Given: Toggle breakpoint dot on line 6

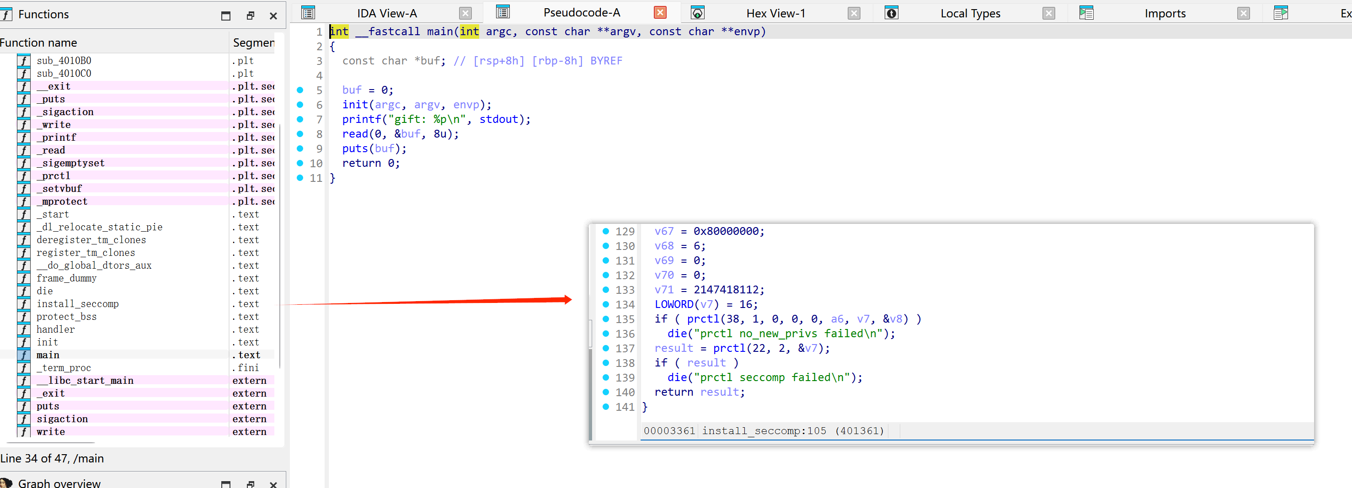Looking at the screenshot, I should pyautogui.click(x=300, y=105).
